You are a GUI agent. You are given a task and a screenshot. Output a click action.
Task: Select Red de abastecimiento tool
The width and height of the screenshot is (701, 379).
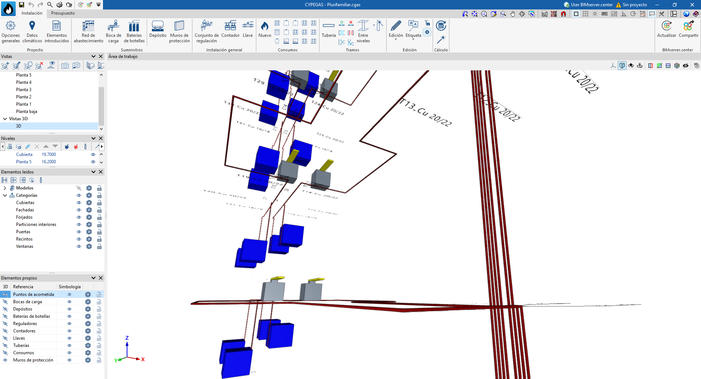pos(88,32)
